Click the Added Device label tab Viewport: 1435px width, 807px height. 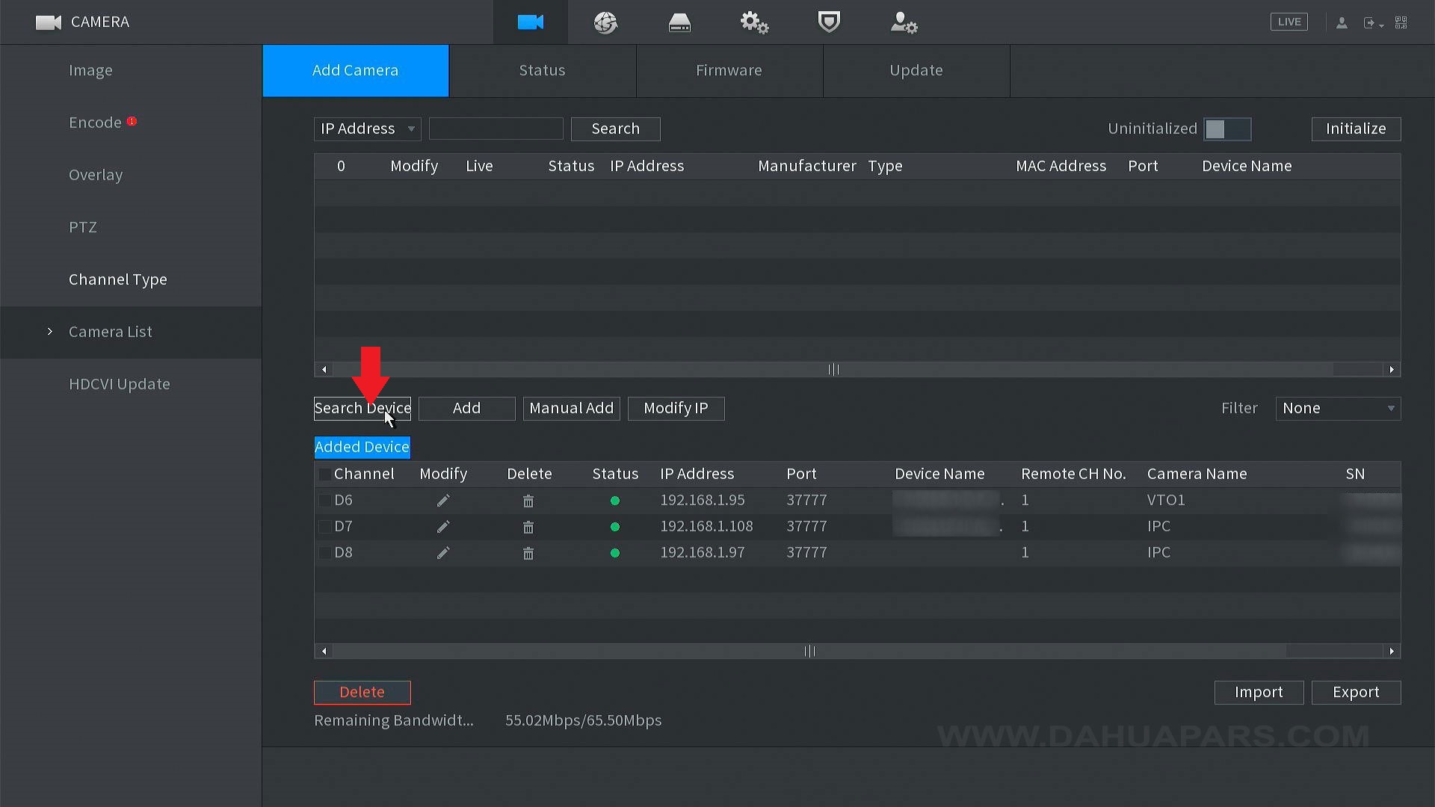point(362,447)
